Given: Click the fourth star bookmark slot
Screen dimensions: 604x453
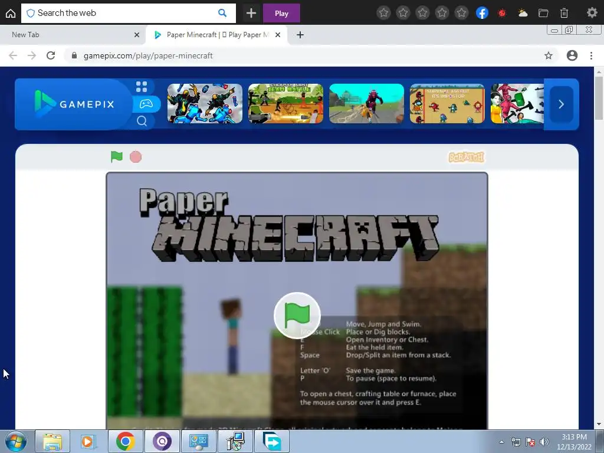Looking at the screenshot, I should pyautogui.click(x=442, y=13).
